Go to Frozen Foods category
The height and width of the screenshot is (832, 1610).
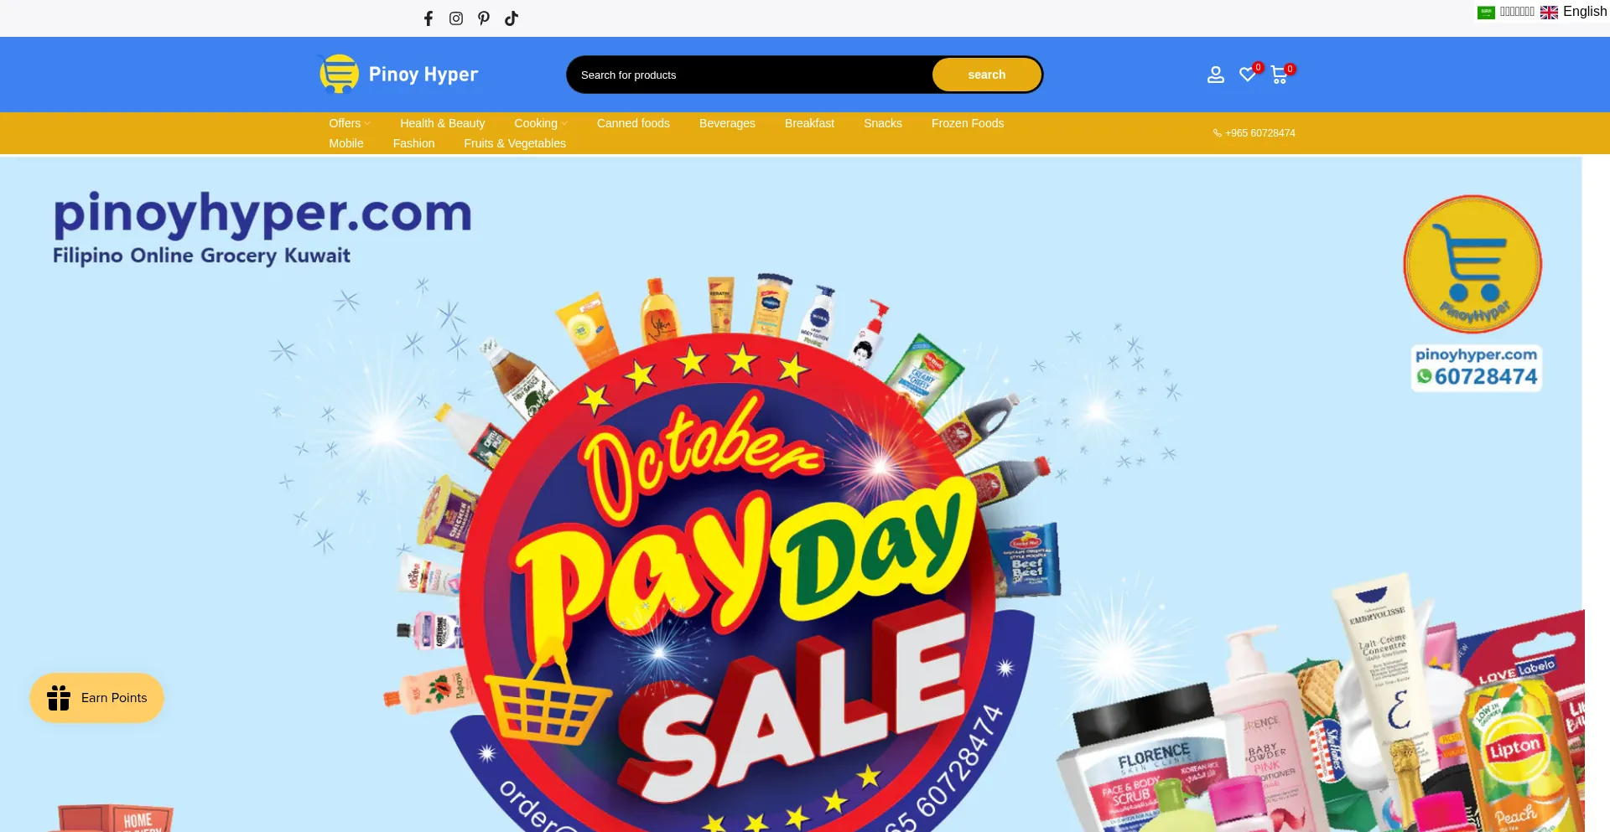tap(968, 123)
